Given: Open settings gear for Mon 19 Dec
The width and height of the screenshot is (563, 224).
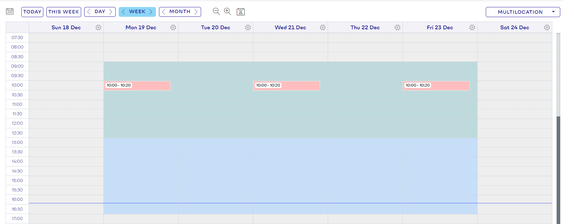Looking at the screenshot, I should click(173, 27).
